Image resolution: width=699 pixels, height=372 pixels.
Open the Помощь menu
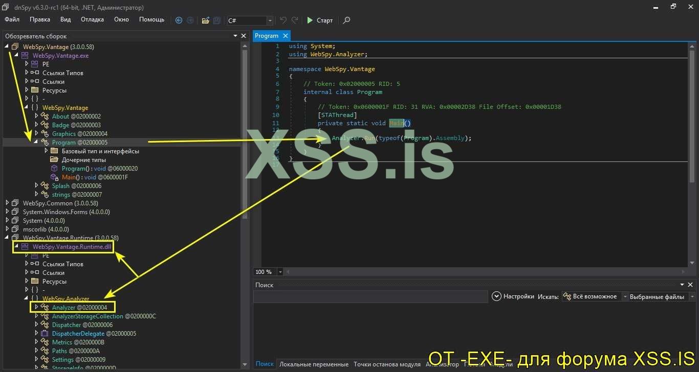pyautogui.click(x=152, y=20)
